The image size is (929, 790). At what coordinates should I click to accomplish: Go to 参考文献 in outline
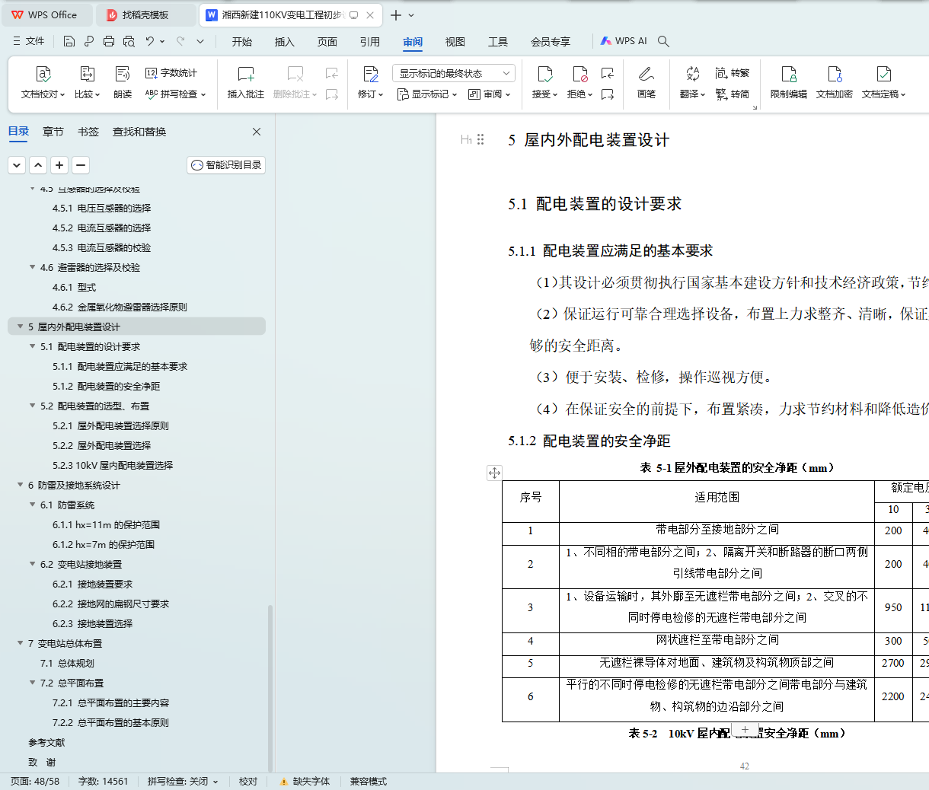point(46,742)
